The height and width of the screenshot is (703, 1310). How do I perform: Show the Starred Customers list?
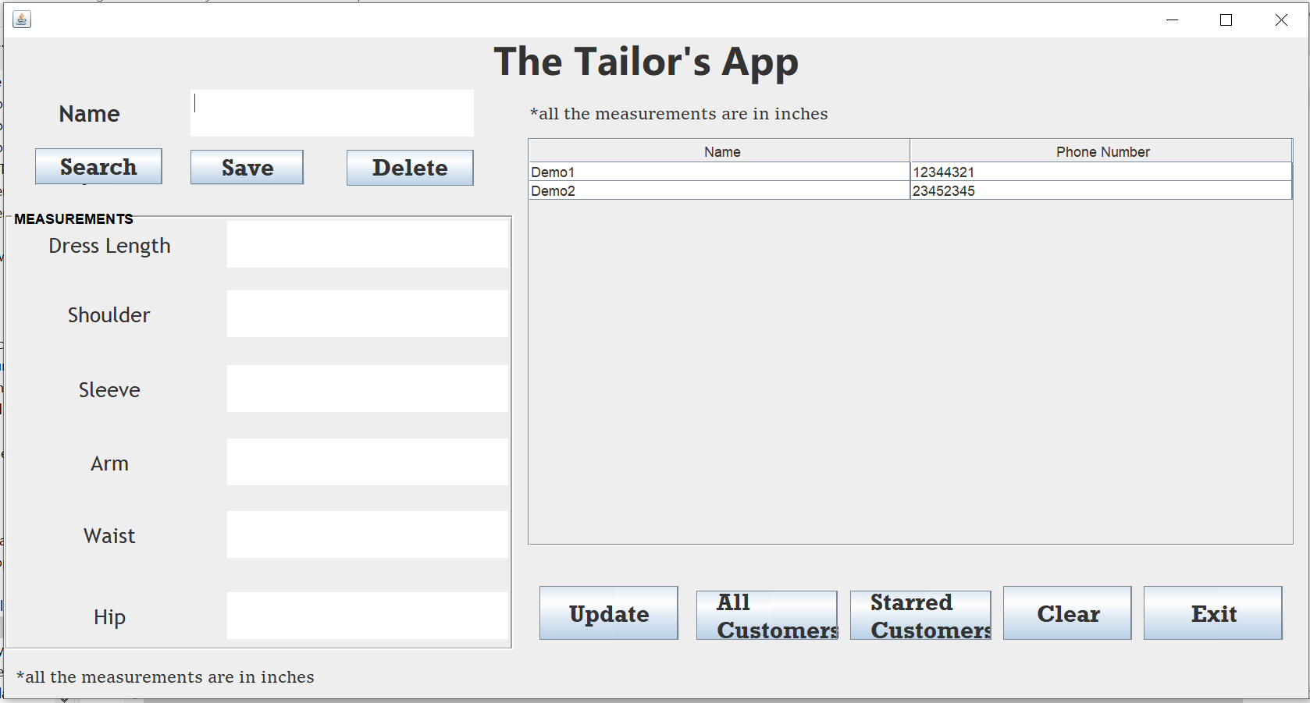click(x=920, y=614)
